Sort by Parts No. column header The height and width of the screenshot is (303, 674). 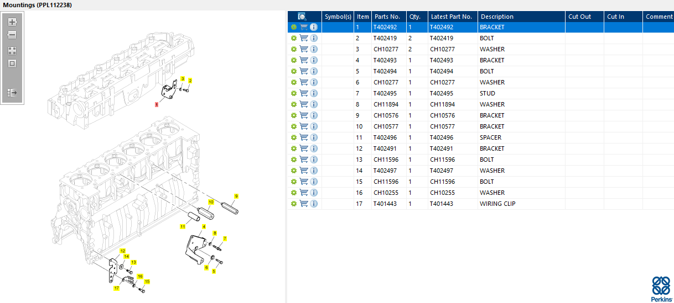pos(388,17)
